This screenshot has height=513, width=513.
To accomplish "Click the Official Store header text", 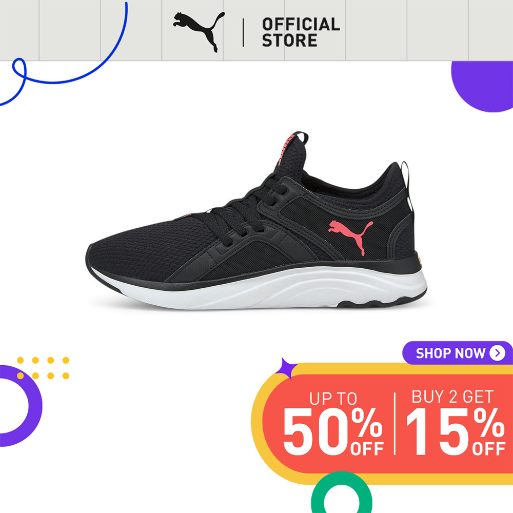I will [x=301, y=32].
